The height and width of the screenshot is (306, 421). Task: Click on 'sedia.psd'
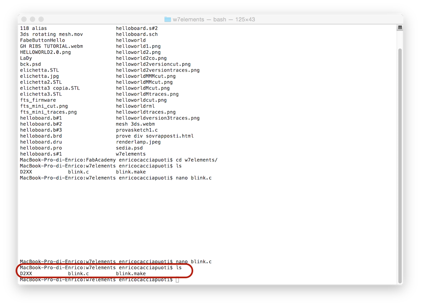pyautogui.click(x=129, y=148)
